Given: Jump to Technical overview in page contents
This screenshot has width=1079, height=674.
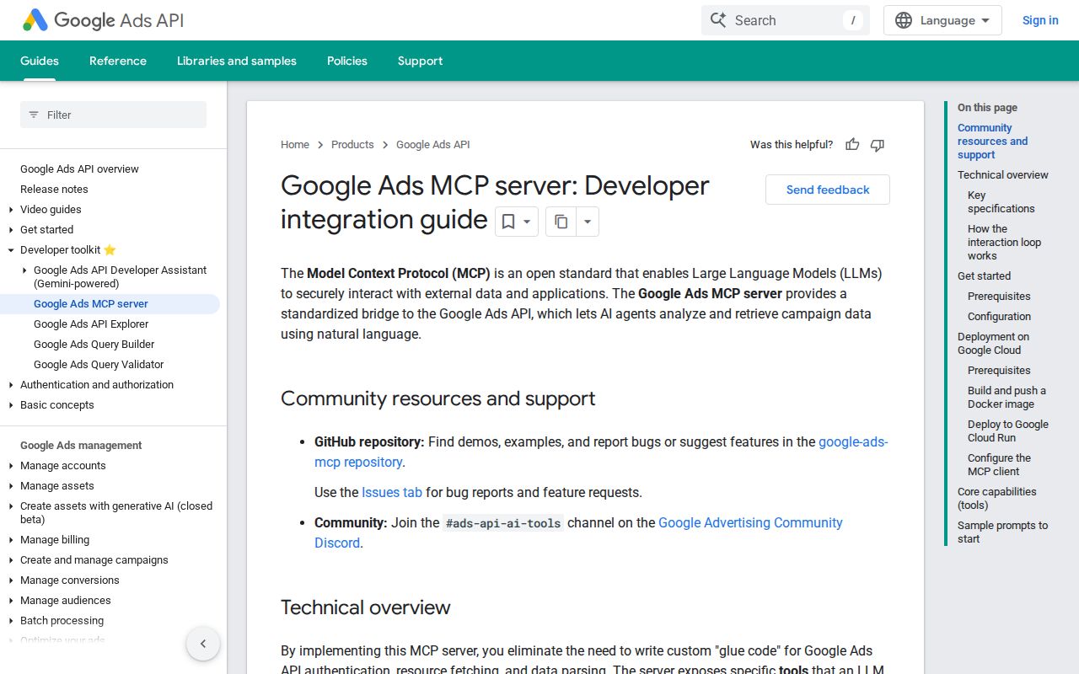Looking at the screenshot, I should coord(1003,175).
